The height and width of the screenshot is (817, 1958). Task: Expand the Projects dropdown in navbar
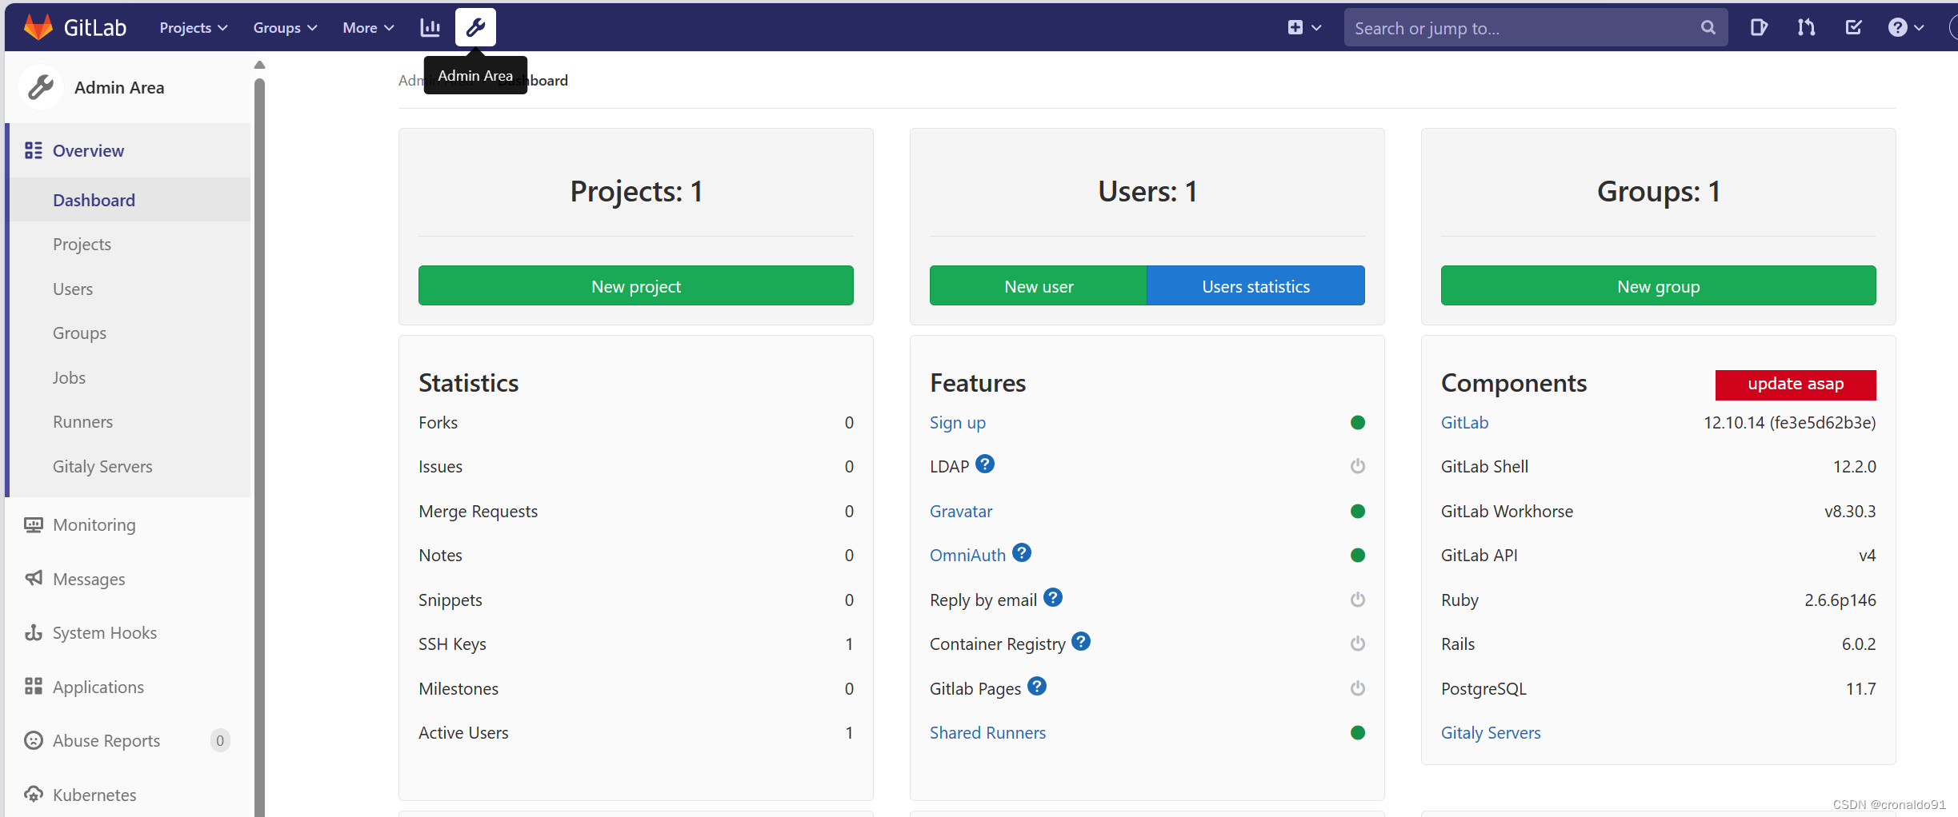(194, 28)
